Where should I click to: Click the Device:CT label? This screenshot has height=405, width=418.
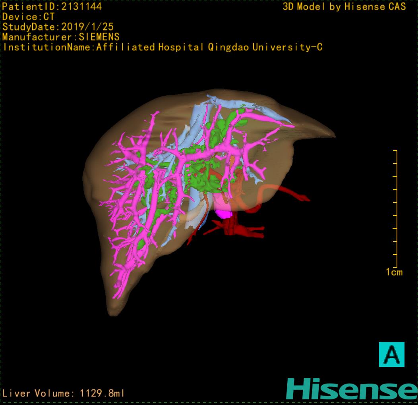[29, 17]
